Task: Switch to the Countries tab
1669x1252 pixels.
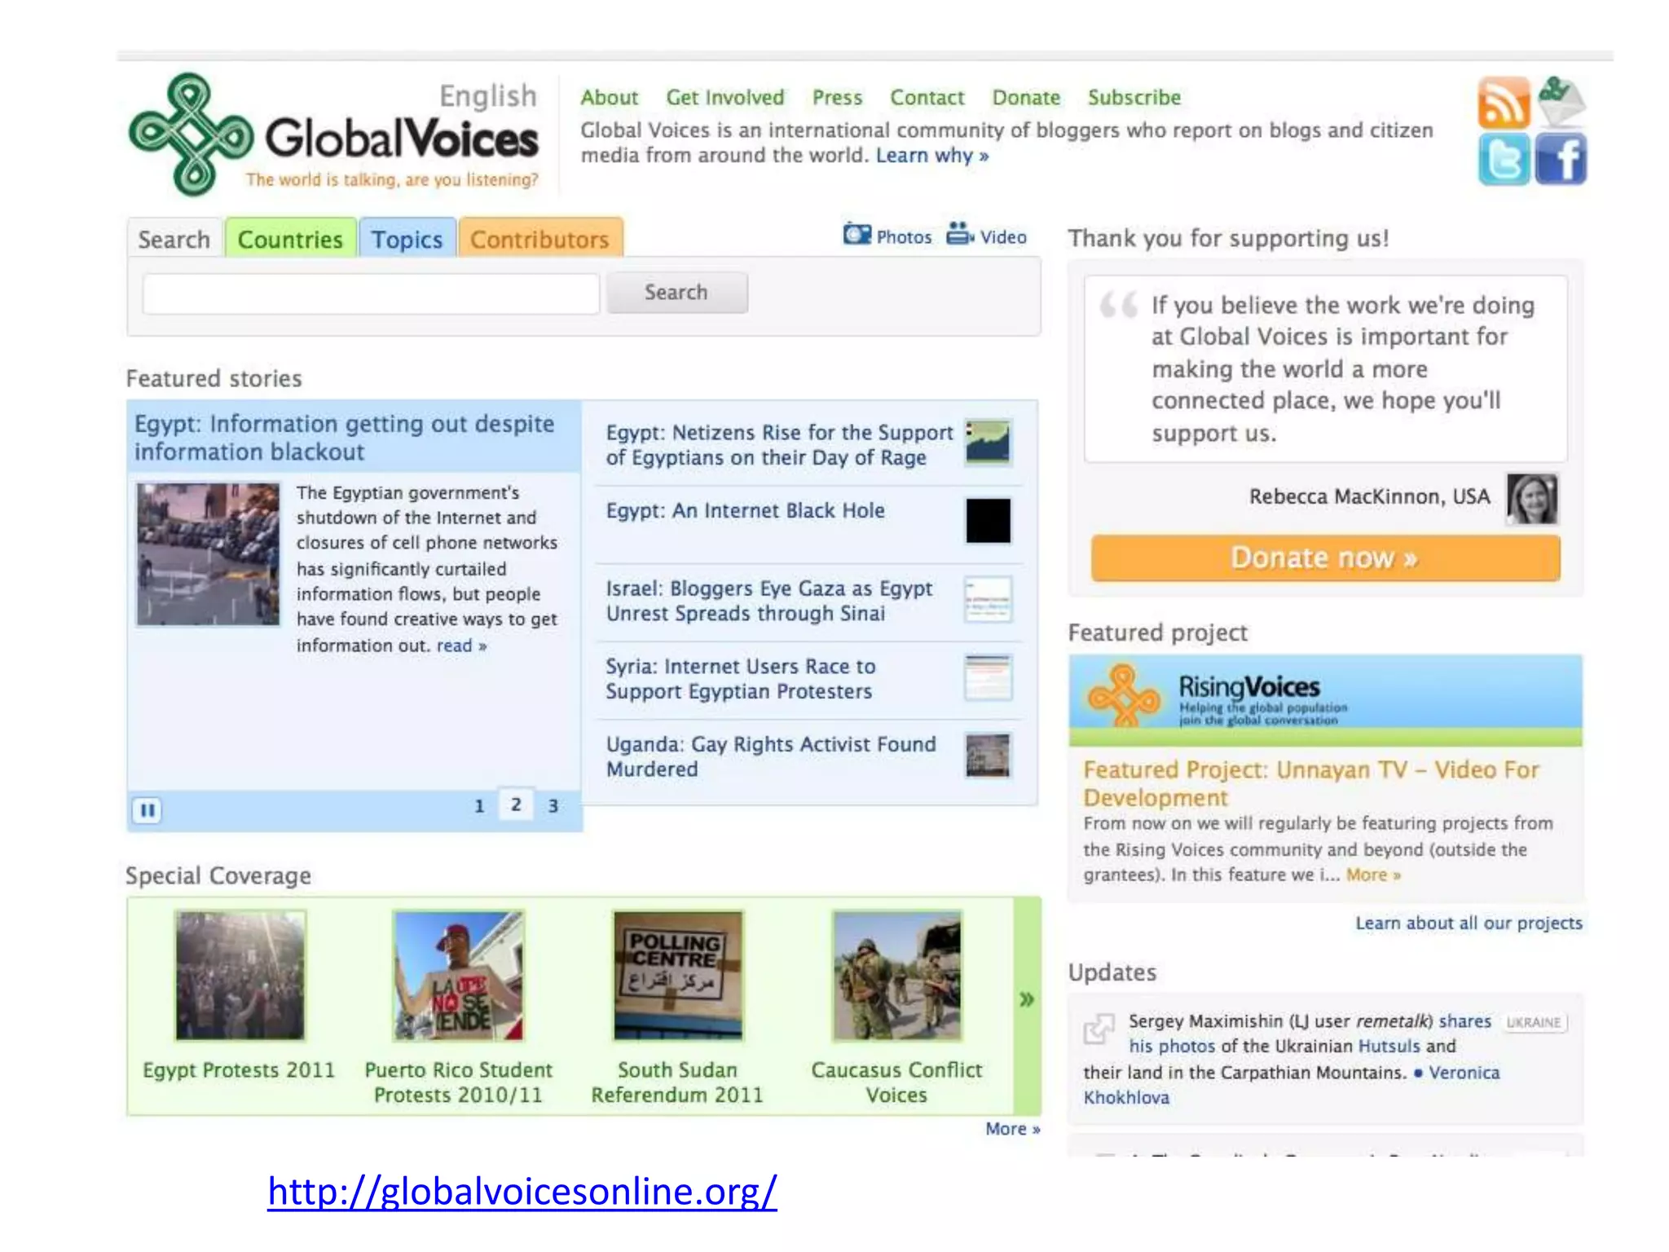Action: [x=290, y=239]
